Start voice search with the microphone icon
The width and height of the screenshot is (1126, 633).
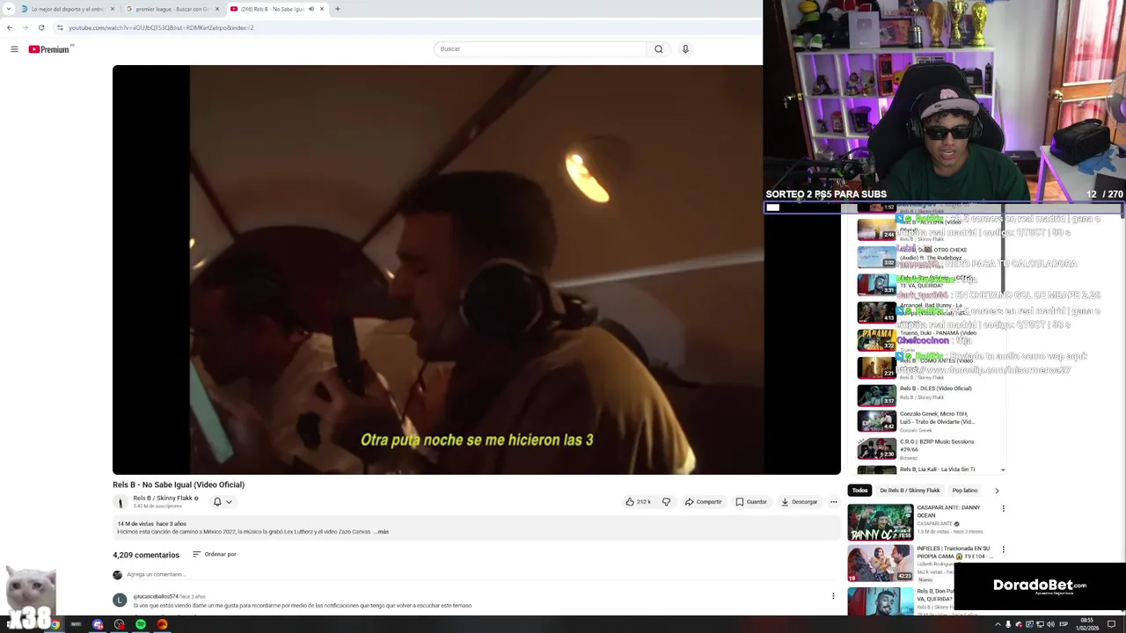(685, 49)
